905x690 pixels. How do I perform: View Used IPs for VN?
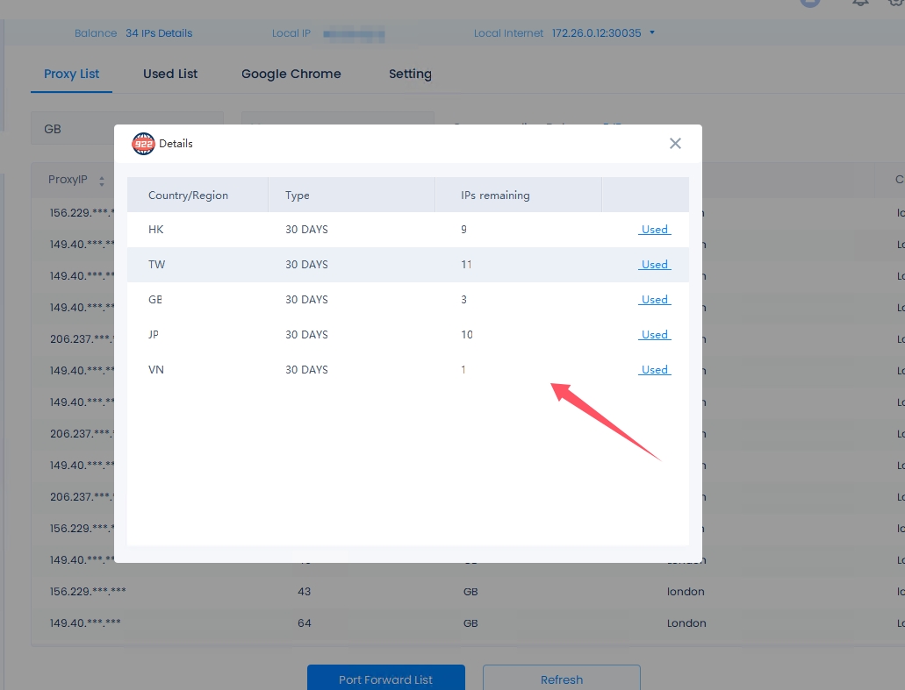tap(654, 370)
